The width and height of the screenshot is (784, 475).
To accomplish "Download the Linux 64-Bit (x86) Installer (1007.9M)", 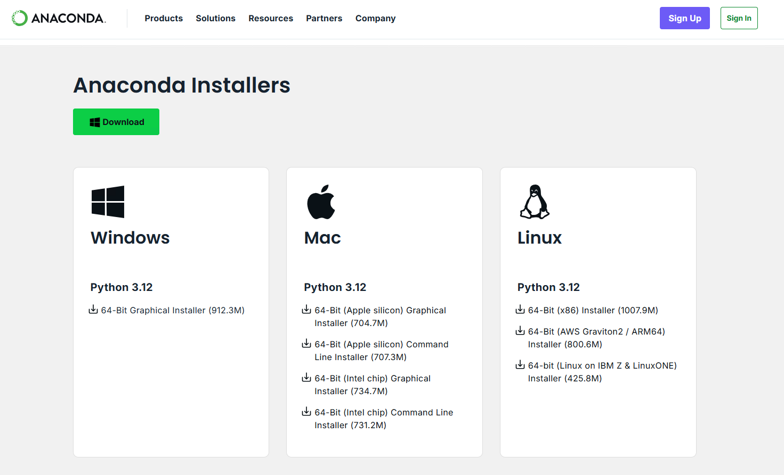I will click(x=593, y=310).
